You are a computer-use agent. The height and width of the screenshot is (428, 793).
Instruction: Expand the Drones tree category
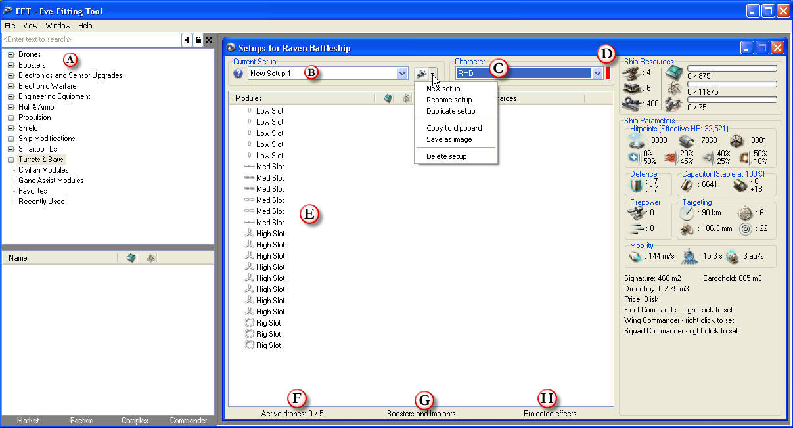click(11, 54)
